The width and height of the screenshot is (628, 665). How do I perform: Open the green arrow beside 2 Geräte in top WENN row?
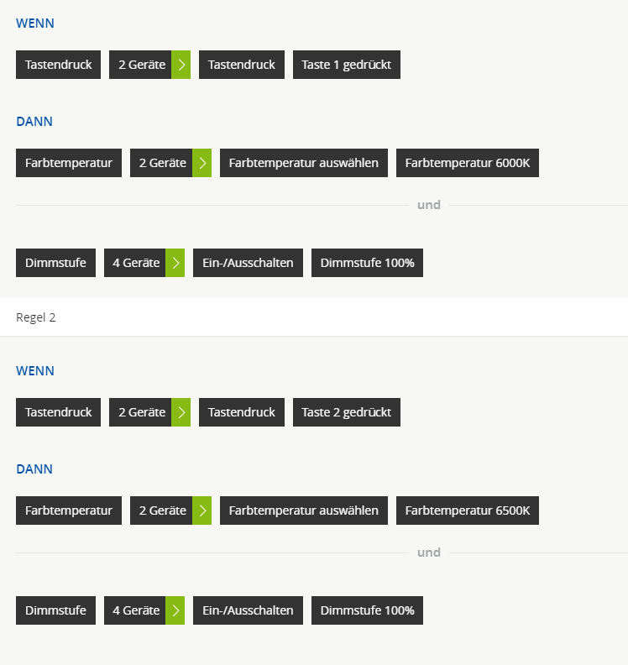click(x=181, y=65)
